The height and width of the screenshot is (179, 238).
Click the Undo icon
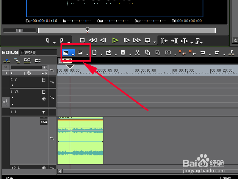203,53
